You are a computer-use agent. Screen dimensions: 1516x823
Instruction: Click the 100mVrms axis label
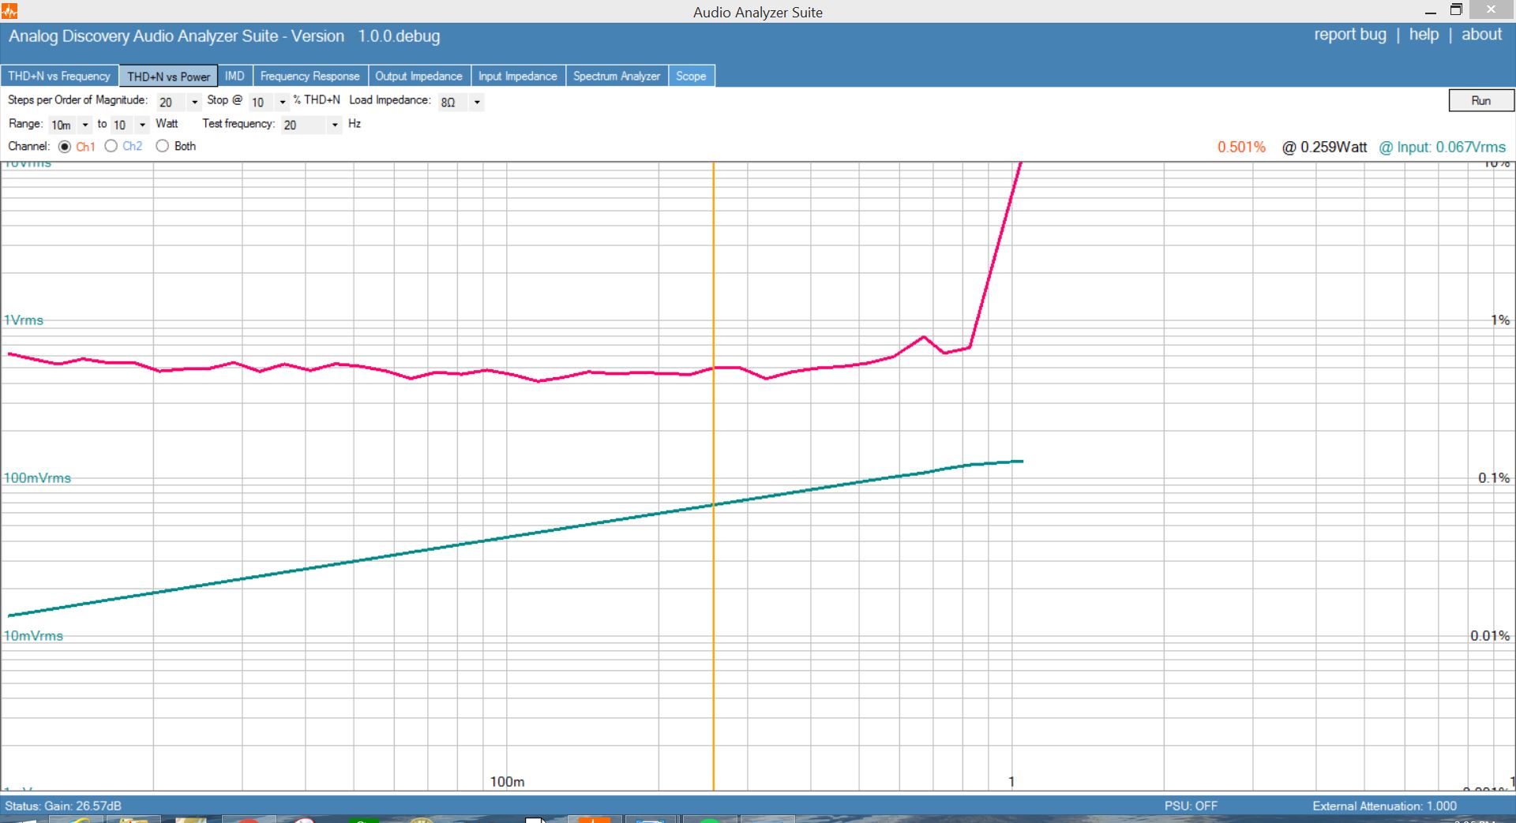tap(37, 477)
